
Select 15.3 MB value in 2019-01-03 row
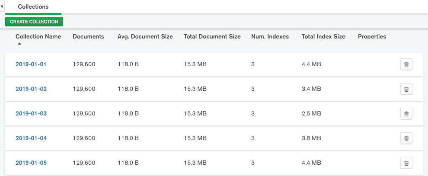click(195, 113)
